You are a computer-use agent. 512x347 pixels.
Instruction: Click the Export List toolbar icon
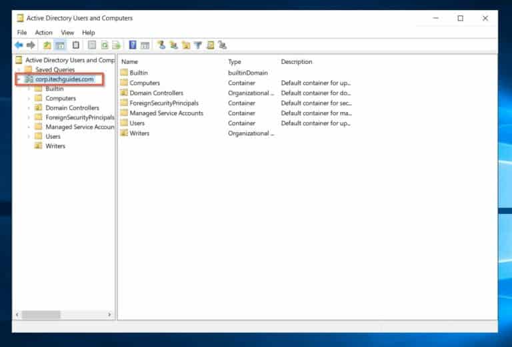(x=116, y=45)
